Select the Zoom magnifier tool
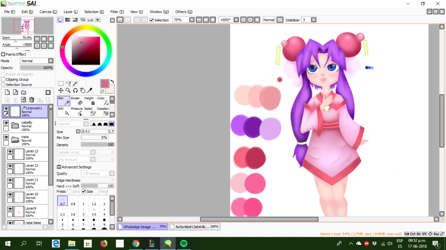446x250 pixels. pos(68,90)
